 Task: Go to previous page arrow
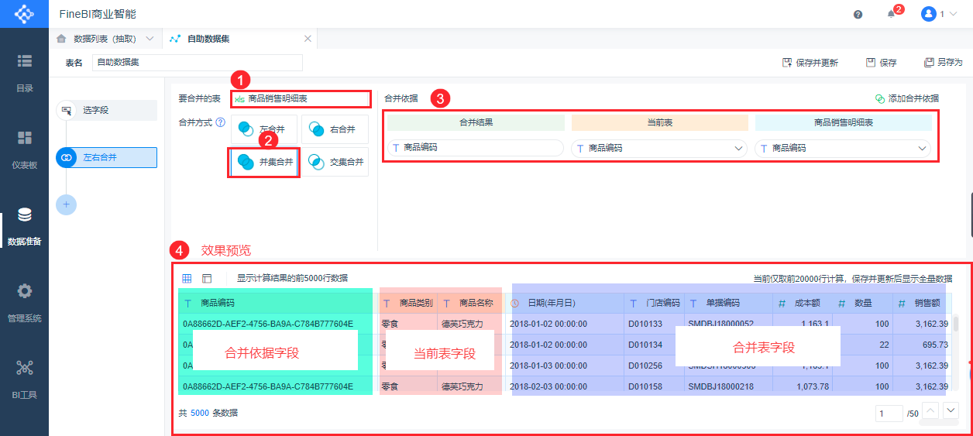coord(931,410)
